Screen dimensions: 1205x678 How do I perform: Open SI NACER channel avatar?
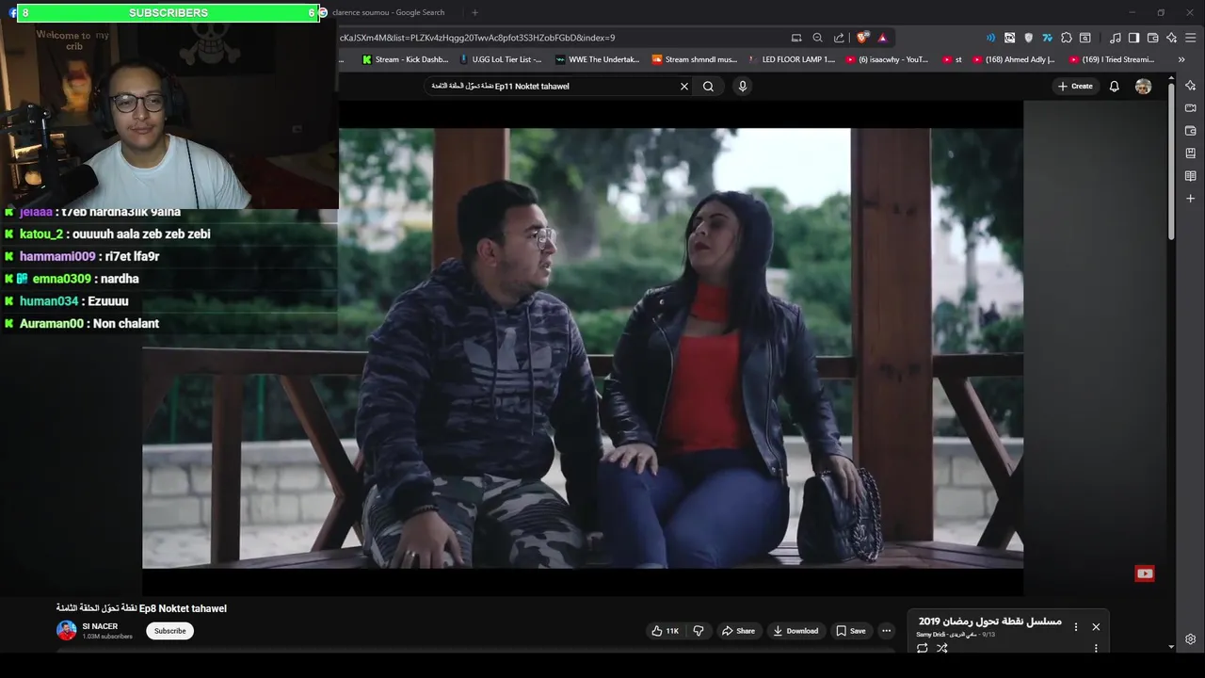point(66,630)
